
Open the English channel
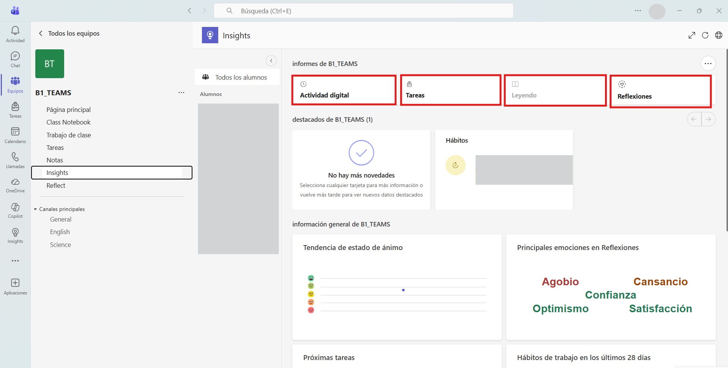(x=60, y=232)
